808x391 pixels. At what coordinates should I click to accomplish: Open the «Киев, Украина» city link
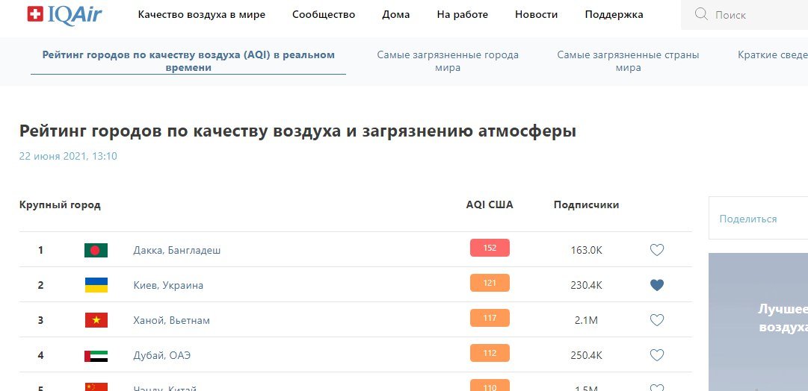tap(168, 285)
